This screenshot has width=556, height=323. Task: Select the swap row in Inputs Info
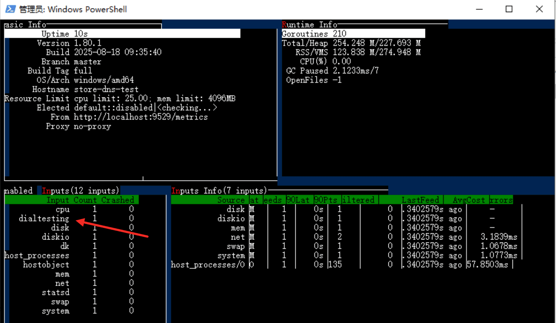345,246
